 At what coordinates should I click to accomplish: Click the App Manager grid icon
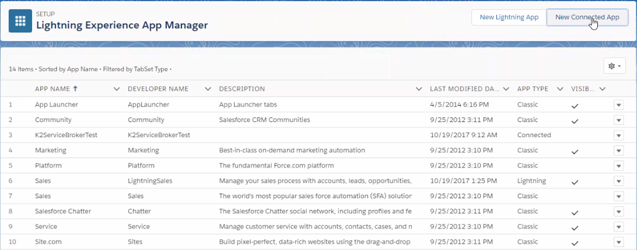pyautogui.click(x=20, y=22)
